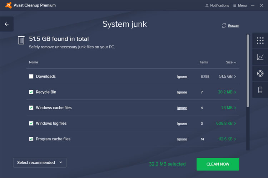Click the Recycle Bin row label
The height and width of the screenshot is (178, 268).
[x=46, y=92]
